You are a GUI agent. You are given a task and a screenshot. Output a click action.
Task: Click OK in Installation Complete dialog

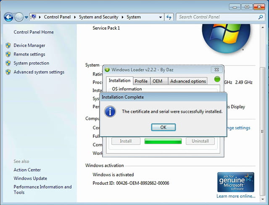point(164,127)
